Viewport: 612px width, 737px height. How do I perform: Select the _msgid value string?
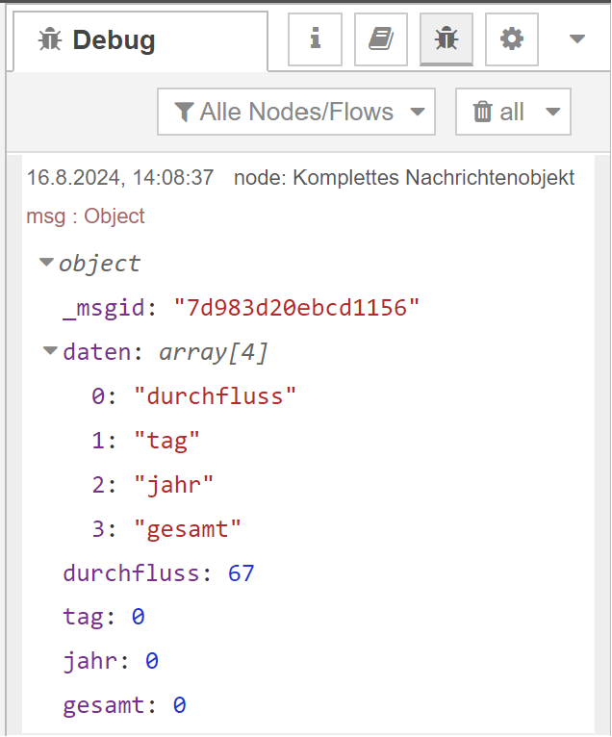tap(296, 308)
